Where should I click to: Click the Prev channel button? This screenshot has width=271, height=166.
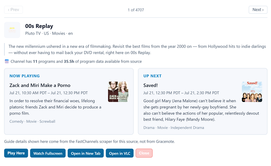(x=13, y=10)
